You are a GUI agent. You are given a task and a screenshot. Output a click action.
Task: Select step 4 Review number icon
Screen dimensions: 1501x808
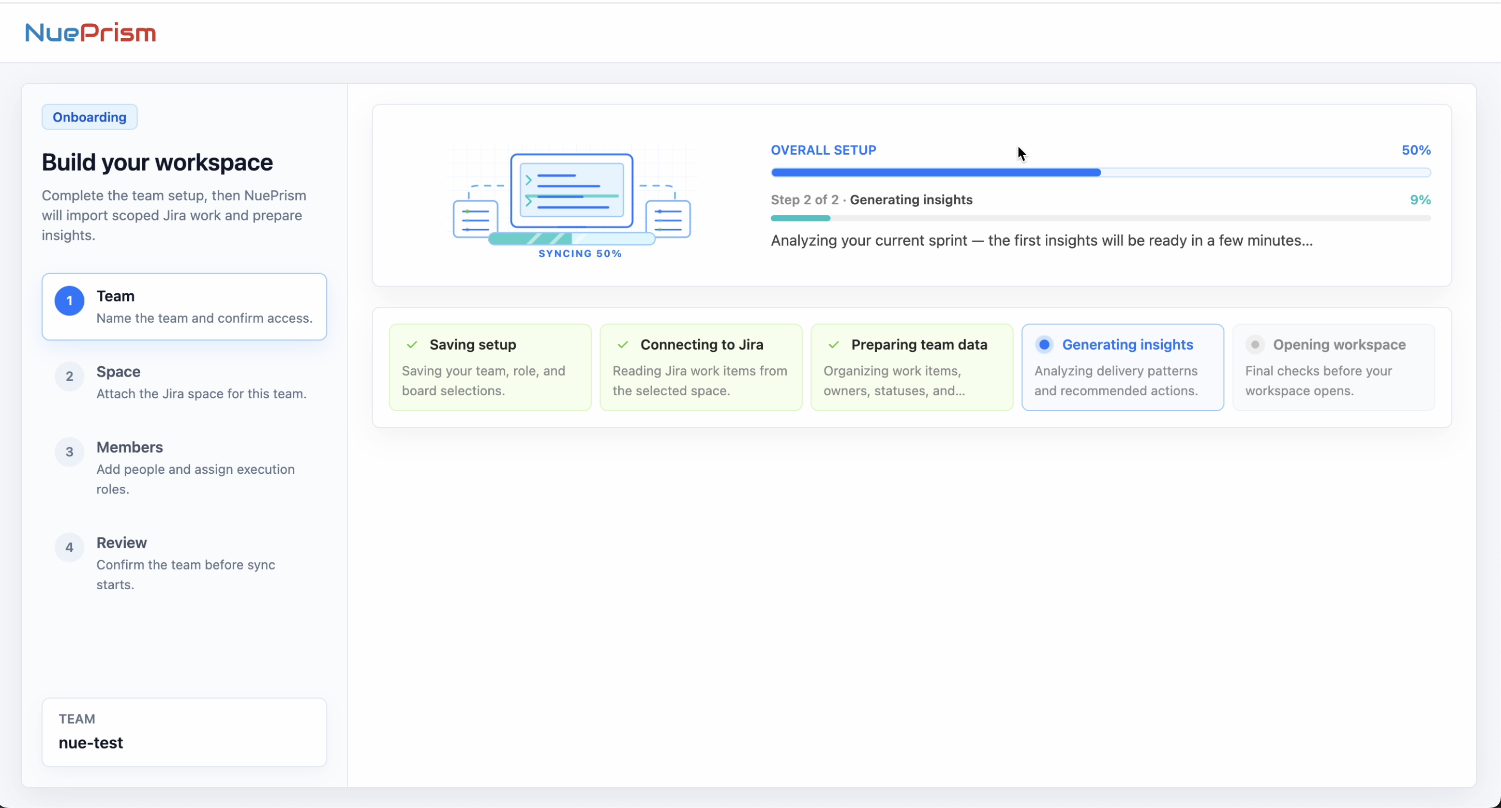click(x=69, y=548)
